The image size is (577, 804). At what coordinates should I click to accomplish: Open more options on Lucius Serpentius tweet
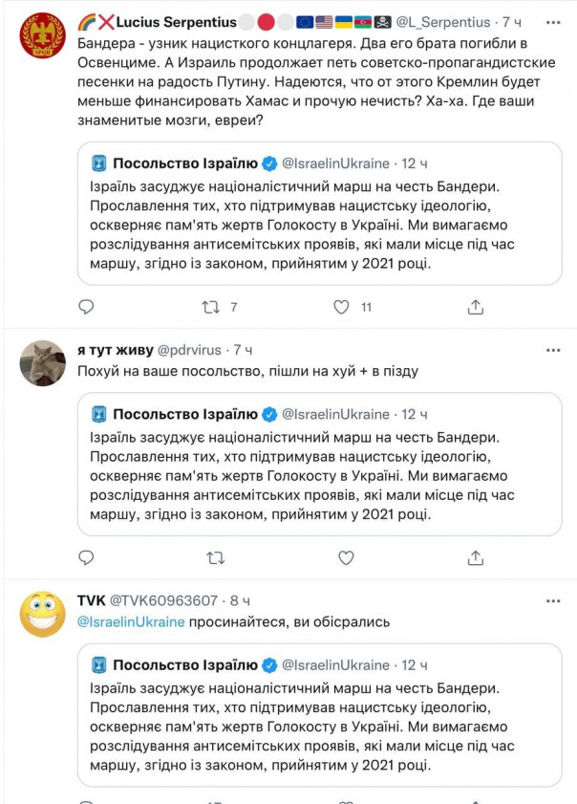click(x=553, y=22)
